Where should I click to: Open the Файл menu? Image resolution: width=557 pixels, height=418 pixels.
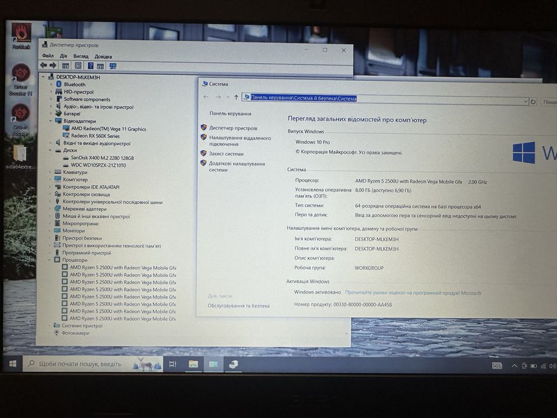(x=48, y=56)
